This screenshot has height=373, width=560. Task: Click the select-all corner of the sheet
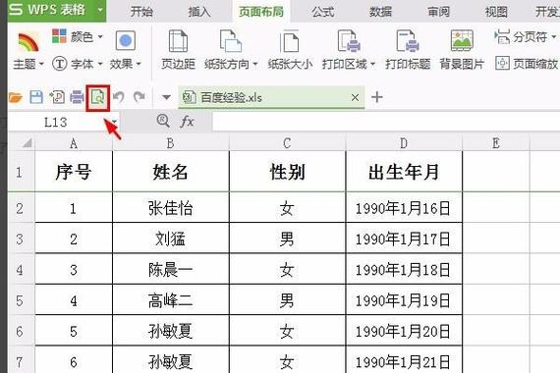(22, 143)
